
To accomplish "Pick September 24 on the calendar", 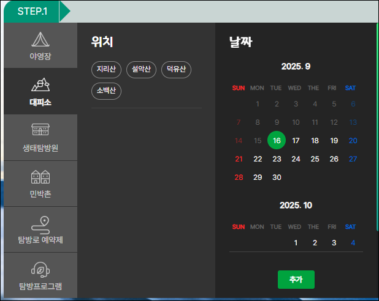I will click(296, 159).
